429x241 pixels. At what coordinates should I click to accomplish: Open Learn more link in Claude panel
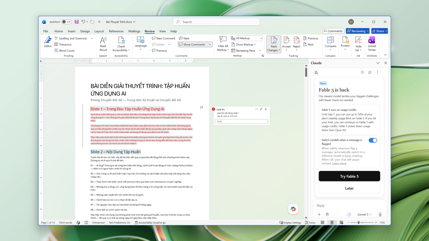(x=339, y=163)
